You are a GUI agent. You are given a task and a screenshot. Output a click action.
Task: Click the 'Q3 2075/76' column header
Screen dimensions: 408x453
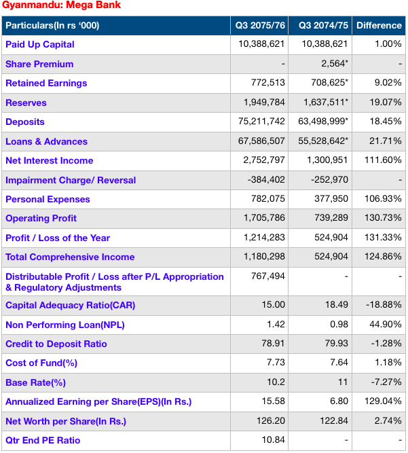[260, 25]
